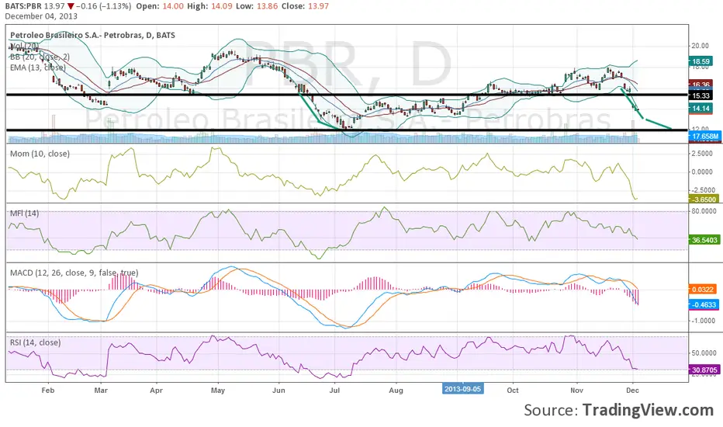The height and width of the screenshot is (427, 723).
Task: Click the Aug label on time axis
Action: (x=396, y=390)
